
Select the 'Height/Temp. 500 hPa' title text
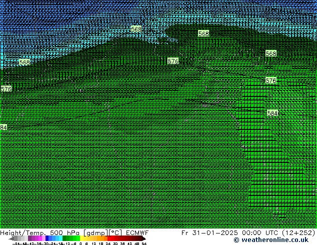point(40,233)
